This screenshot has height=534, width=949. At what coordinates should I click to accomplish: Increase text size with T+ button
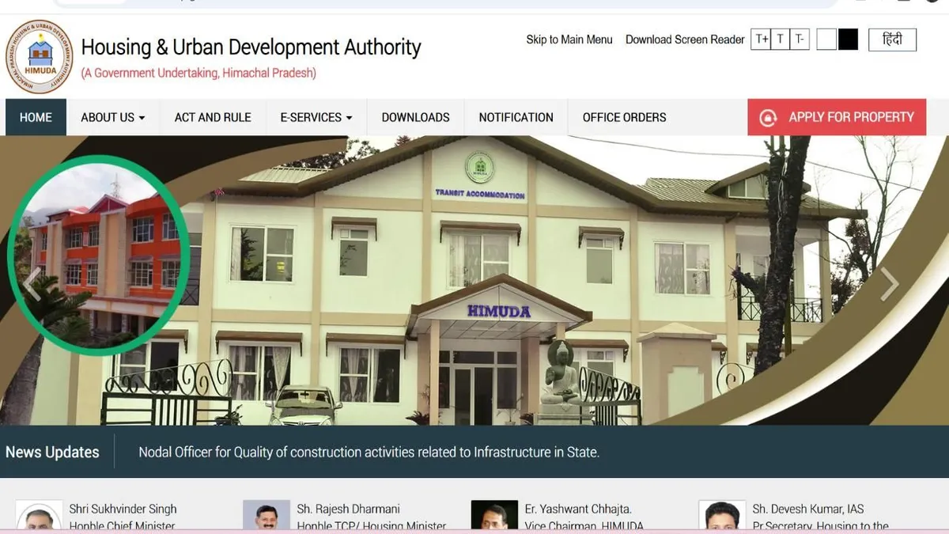pyautogui.click(x=762, y=40)
